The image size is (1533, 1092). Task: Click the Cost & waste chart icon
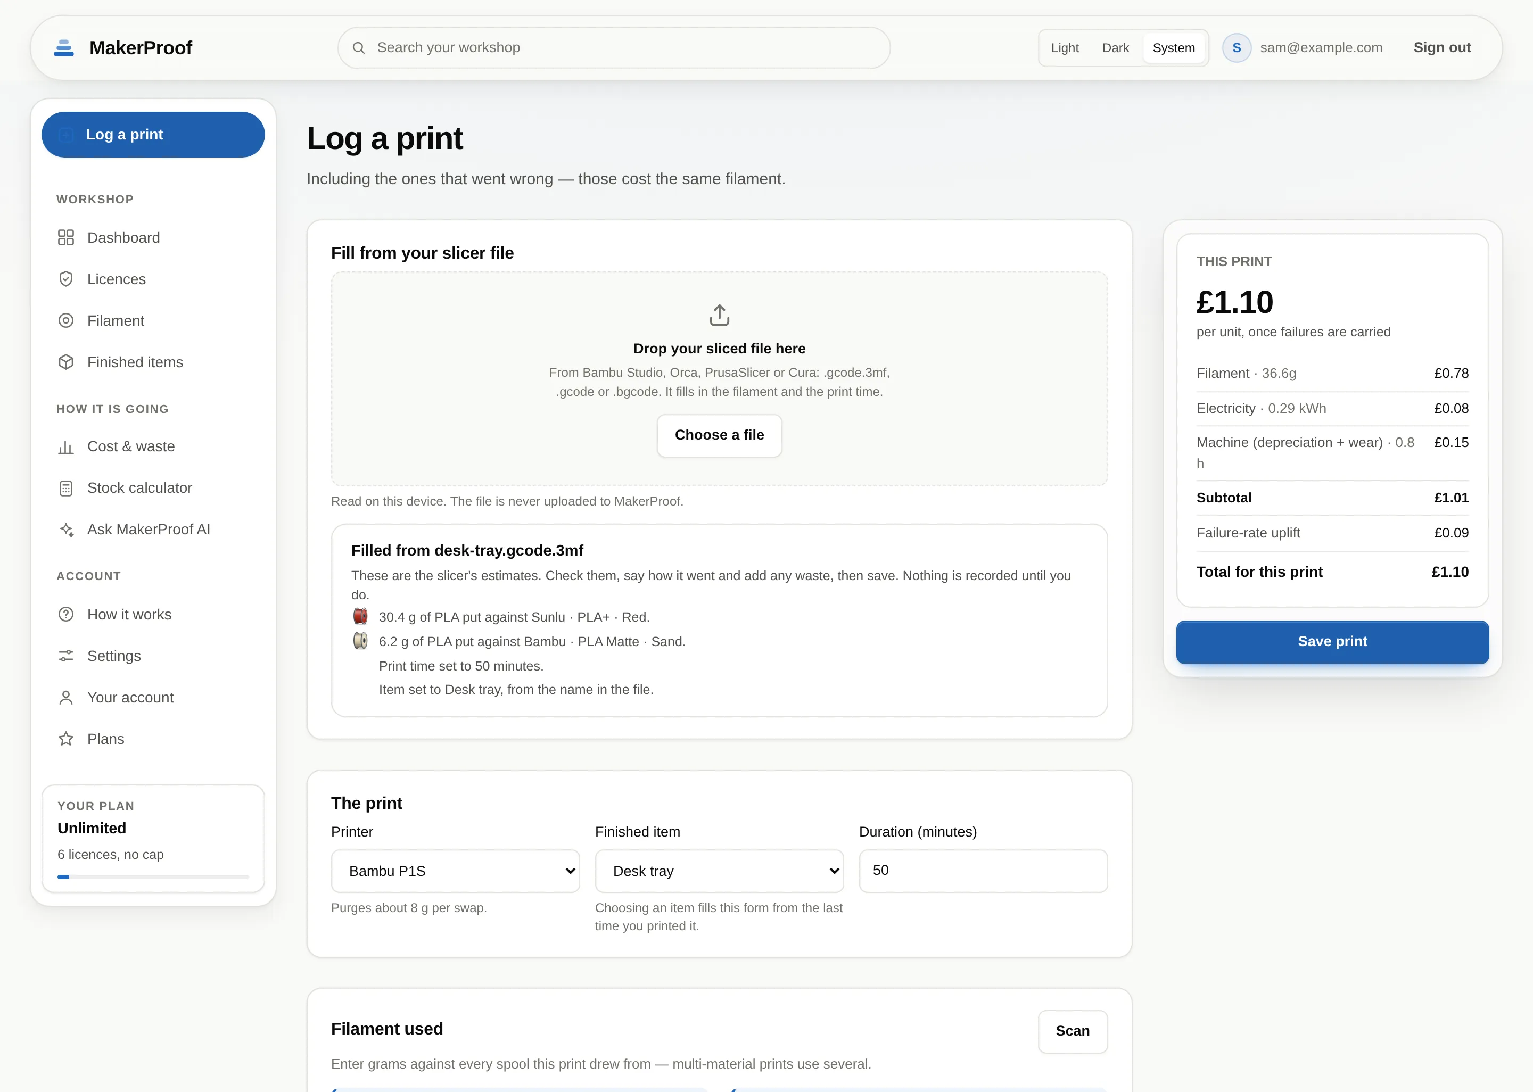66,446
